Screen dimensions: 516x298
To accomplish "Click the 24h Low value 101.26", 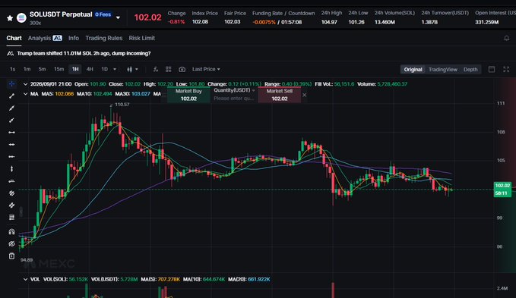I will coord(356,22).
